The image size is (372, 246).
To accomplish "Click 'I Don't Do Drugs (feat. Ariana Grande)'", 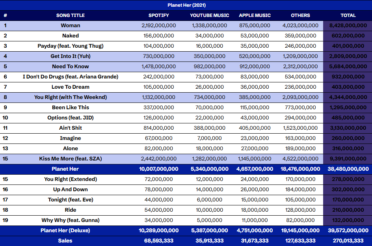I will point(71,77).
